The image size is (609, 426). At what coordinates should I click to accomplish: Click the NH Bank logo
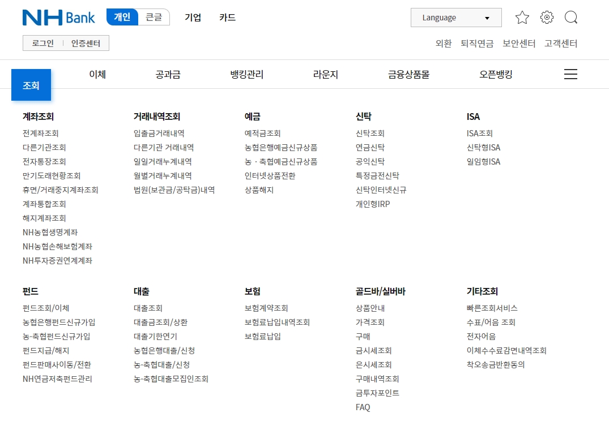click(x=58, y=18)
